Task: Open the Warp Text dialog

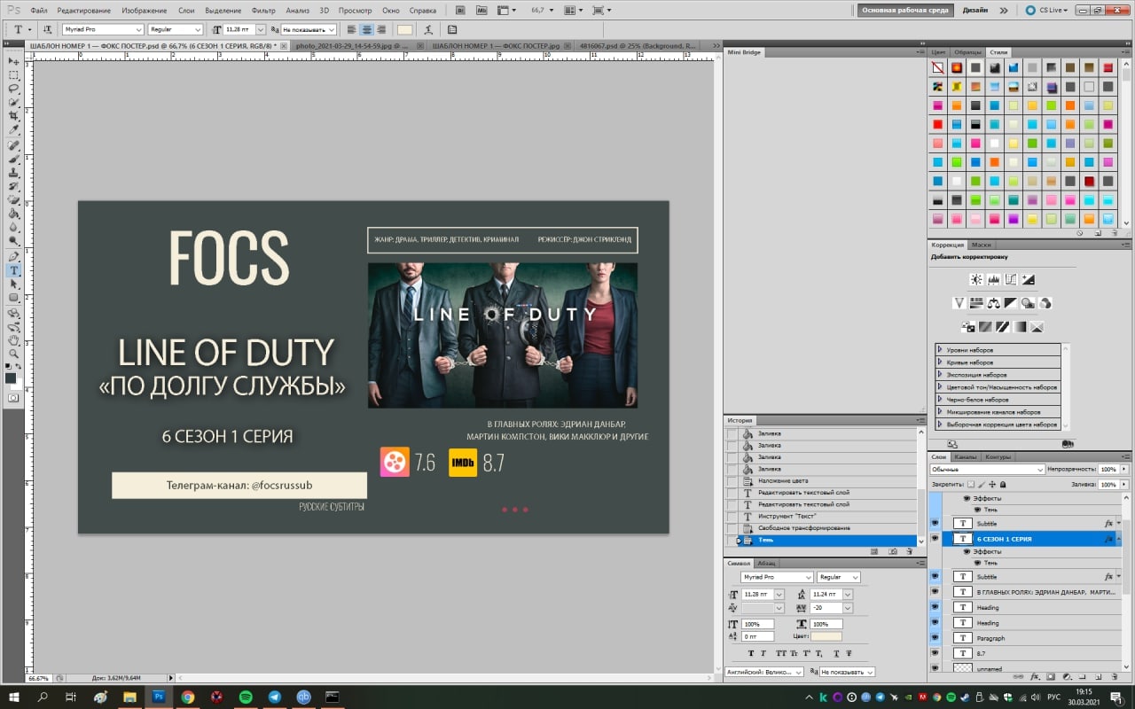Action: pyautogui.click(x=428, y=29)
